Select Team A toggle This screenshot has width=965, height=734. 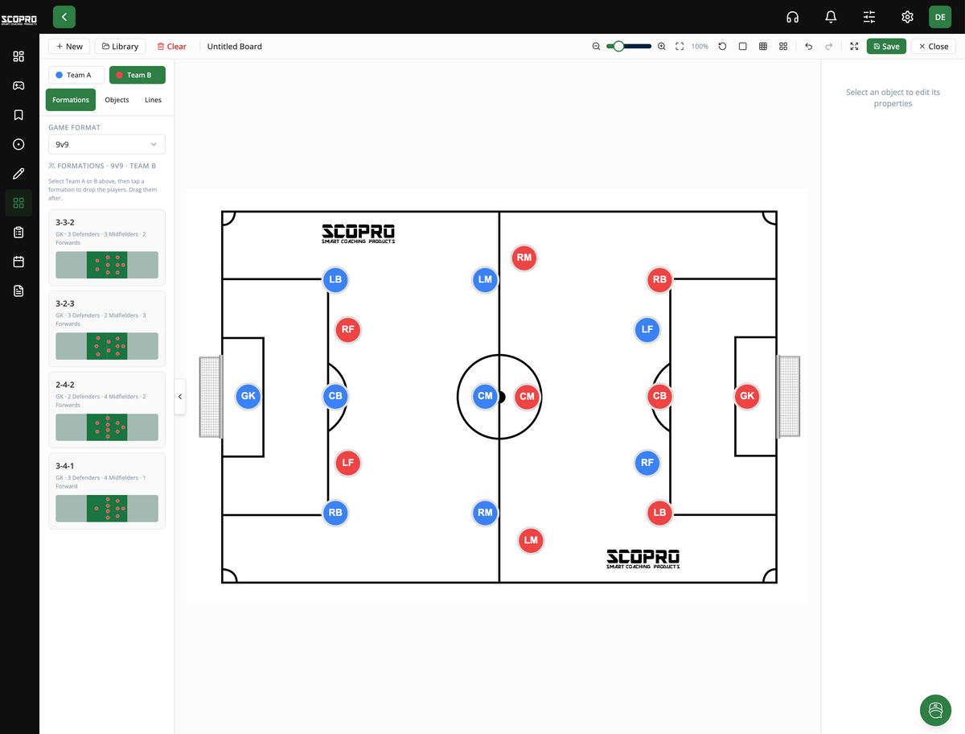[76, 75]
